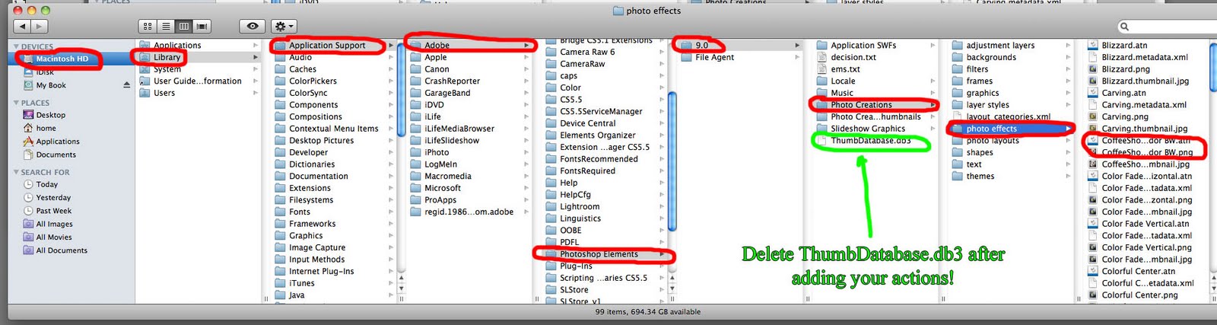Select the User Guide...formation folder
The height and width of the screenshot is (325, 1217).
point(197,81)
